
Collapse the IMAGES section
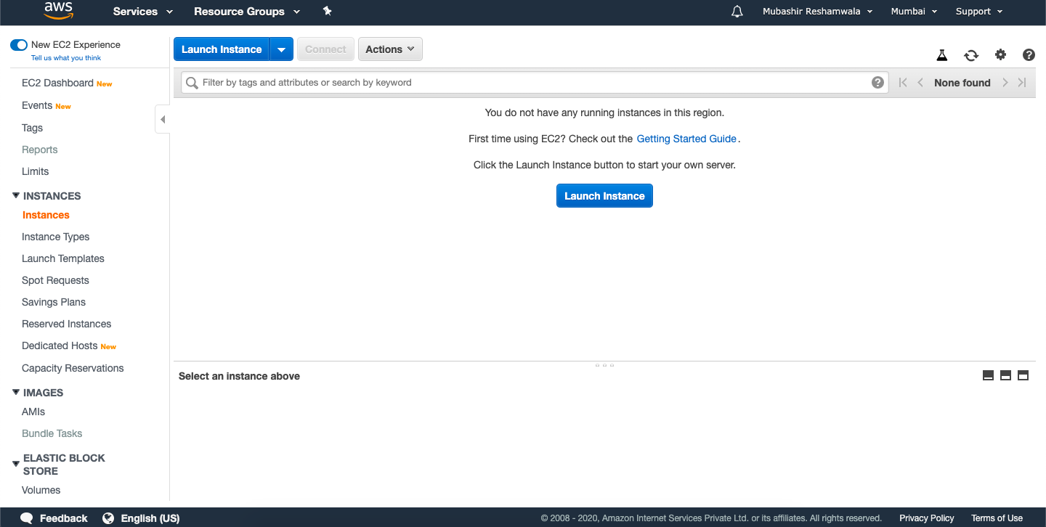pos(16,392)
